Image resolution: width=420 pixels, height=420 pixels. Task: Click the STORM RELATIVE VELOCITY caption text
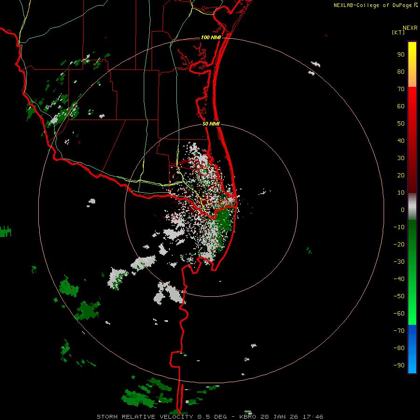click(x=145, y=417)
